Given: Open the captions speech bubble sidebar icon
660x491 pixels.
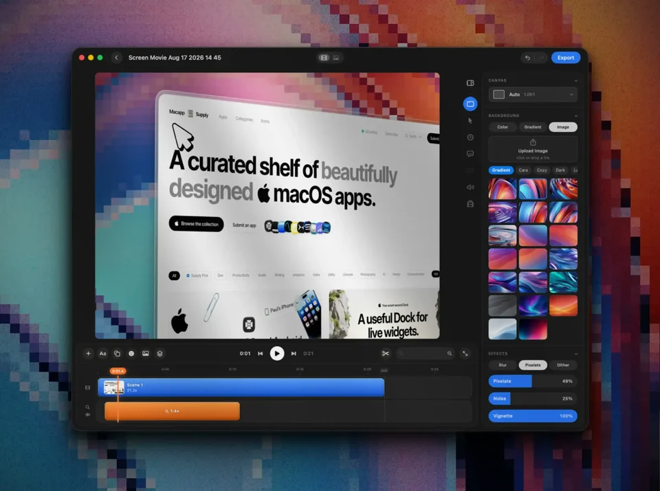Looking at the screenshot, I should pyautogui.click(x=470, y=154).
